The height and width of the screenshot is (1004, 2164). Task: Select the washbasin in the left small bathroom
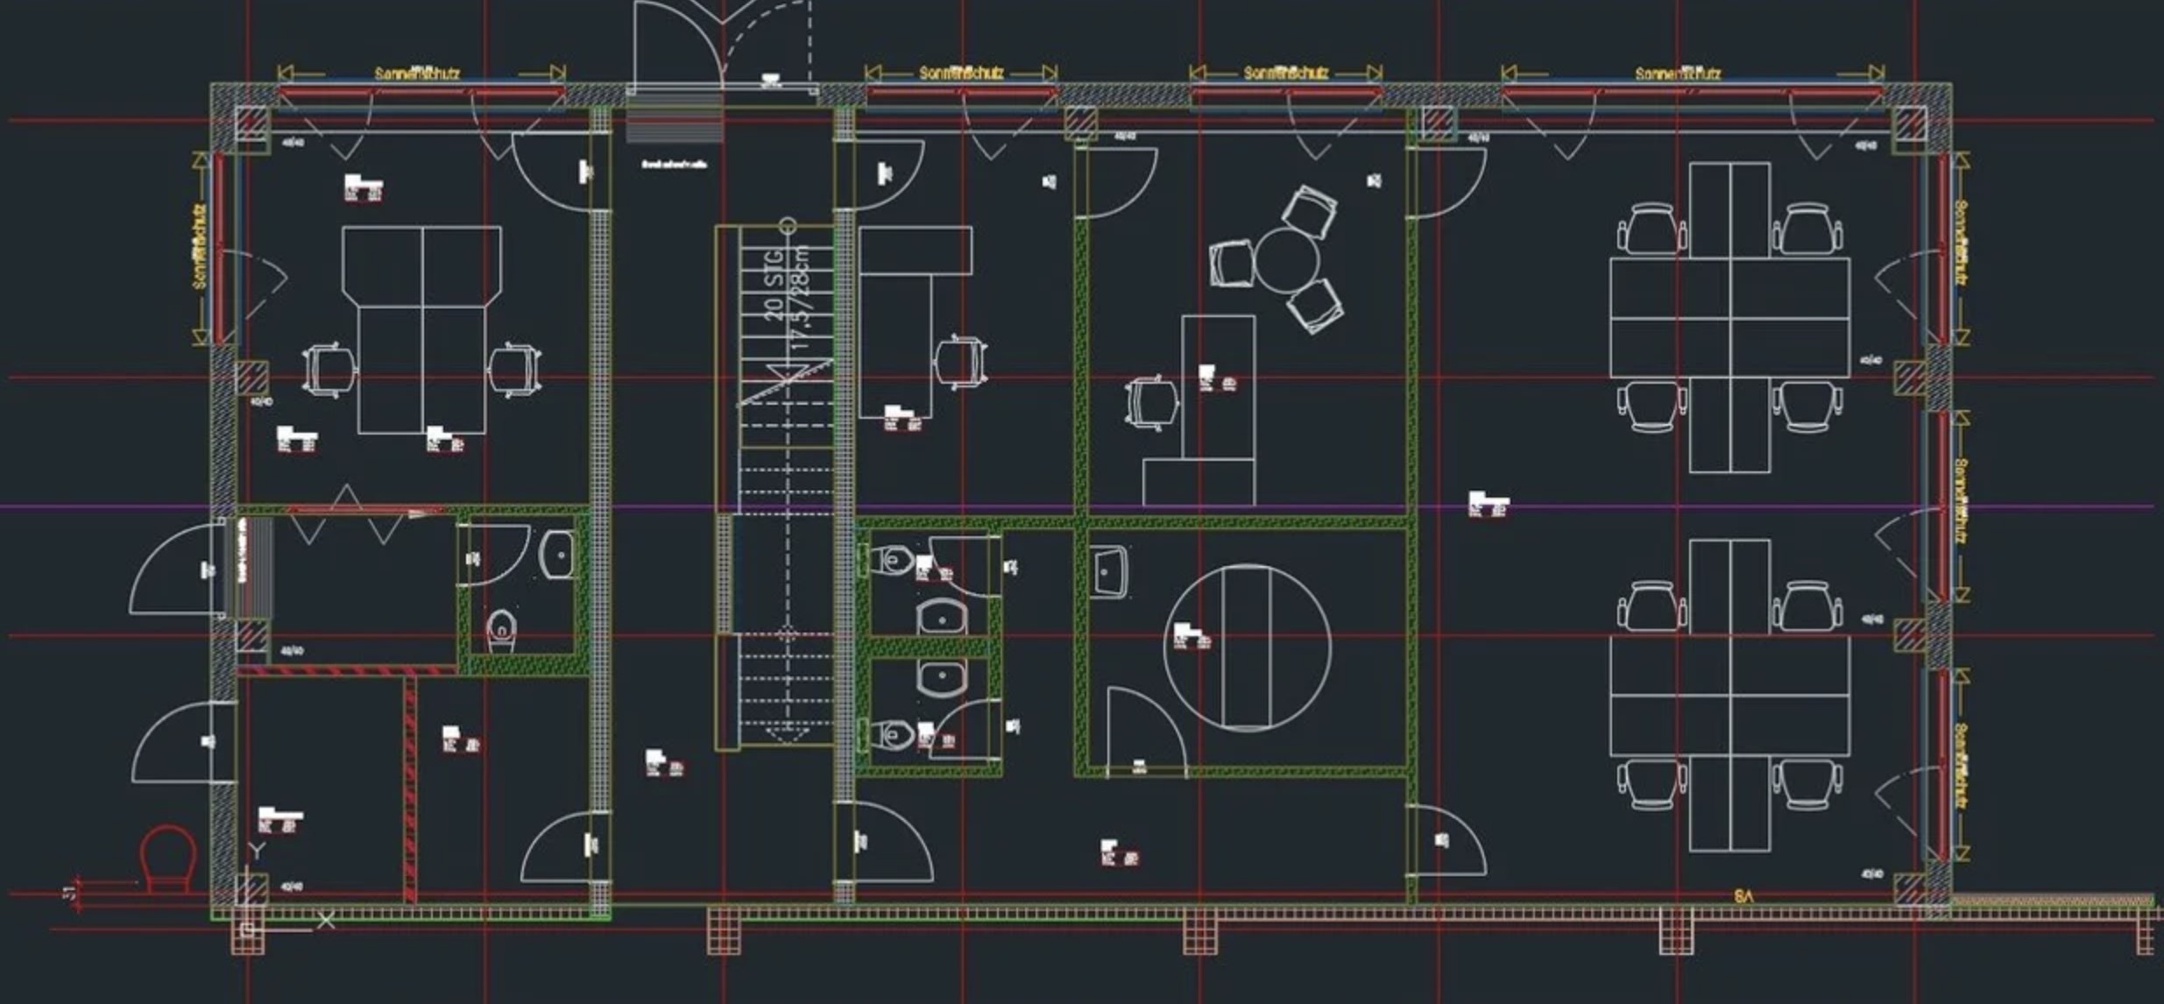[x=557, y=553]
